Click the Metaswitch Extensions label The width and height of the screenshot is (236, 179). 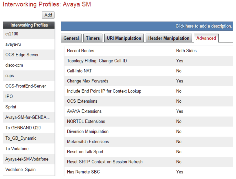click(x=88, y=141)
